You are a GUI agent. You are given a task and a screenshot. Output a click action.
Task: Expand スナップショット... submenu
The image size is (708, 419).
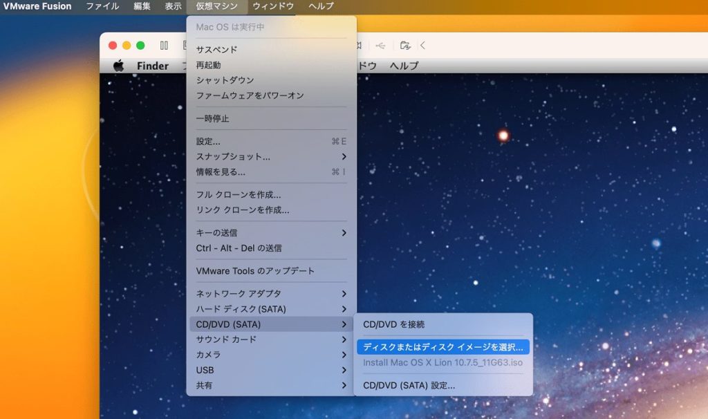click(x=271, y=157)
